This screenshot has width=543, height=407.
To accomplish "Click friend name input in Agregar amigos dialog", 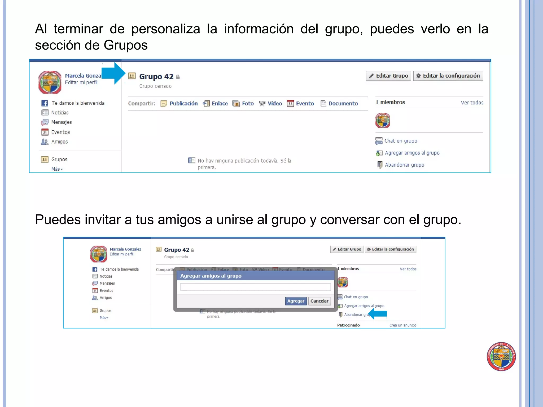I will (255, 287).
